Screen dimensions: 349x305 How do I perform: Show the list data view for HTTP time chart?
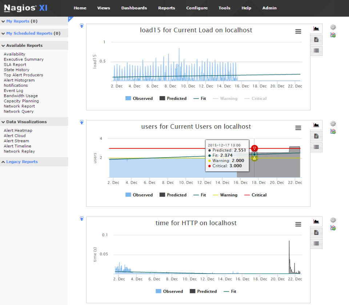tap(316, 244)
